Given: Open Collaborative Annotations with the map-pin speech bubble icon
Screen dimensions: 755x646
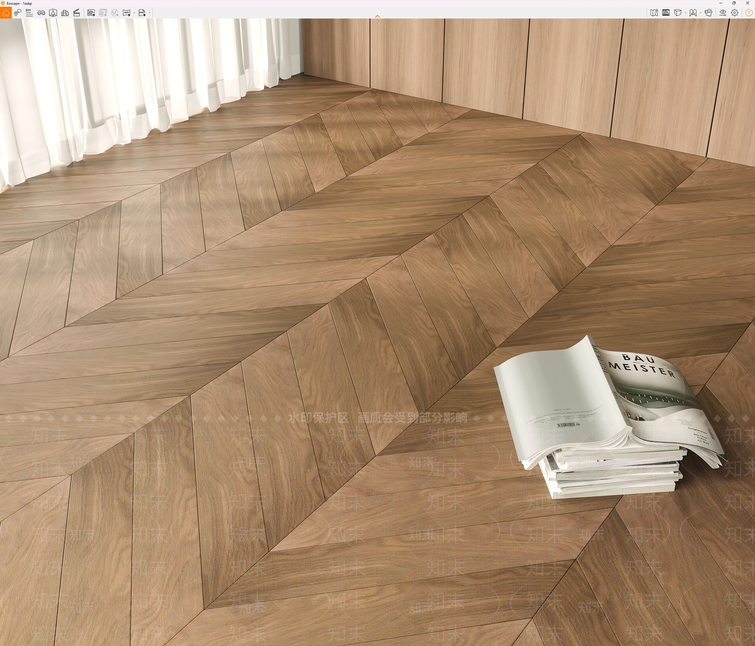Looking at the screenshot, I should 17,13.
